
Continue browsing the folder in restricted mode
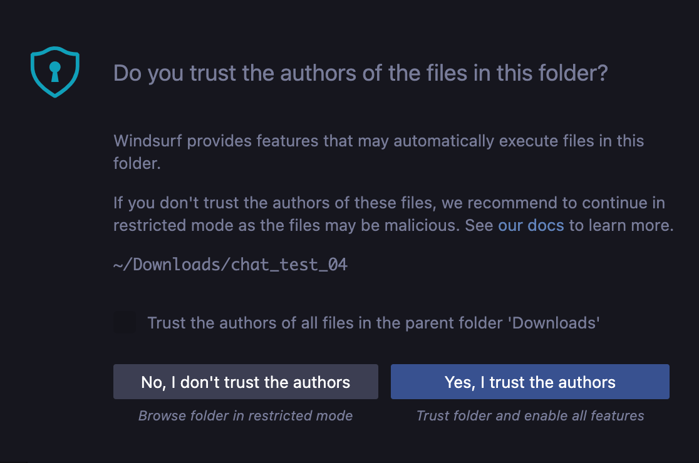[x=246, y=382]
